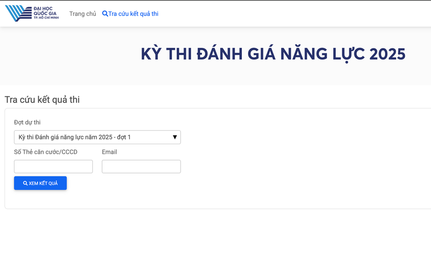This screenshot has height=264, width=431.
Task: Focus the Email input box
Action: tap(141, 167)
